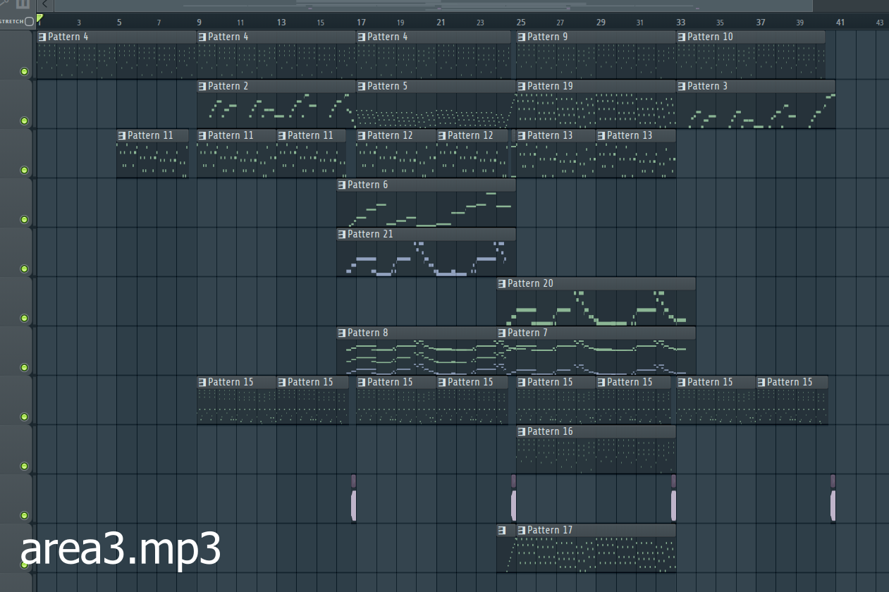This screenshot has width=889, height=592.
Task: Click the unnamed small clip icon before Pattern 17
Action: pos(502,530)
